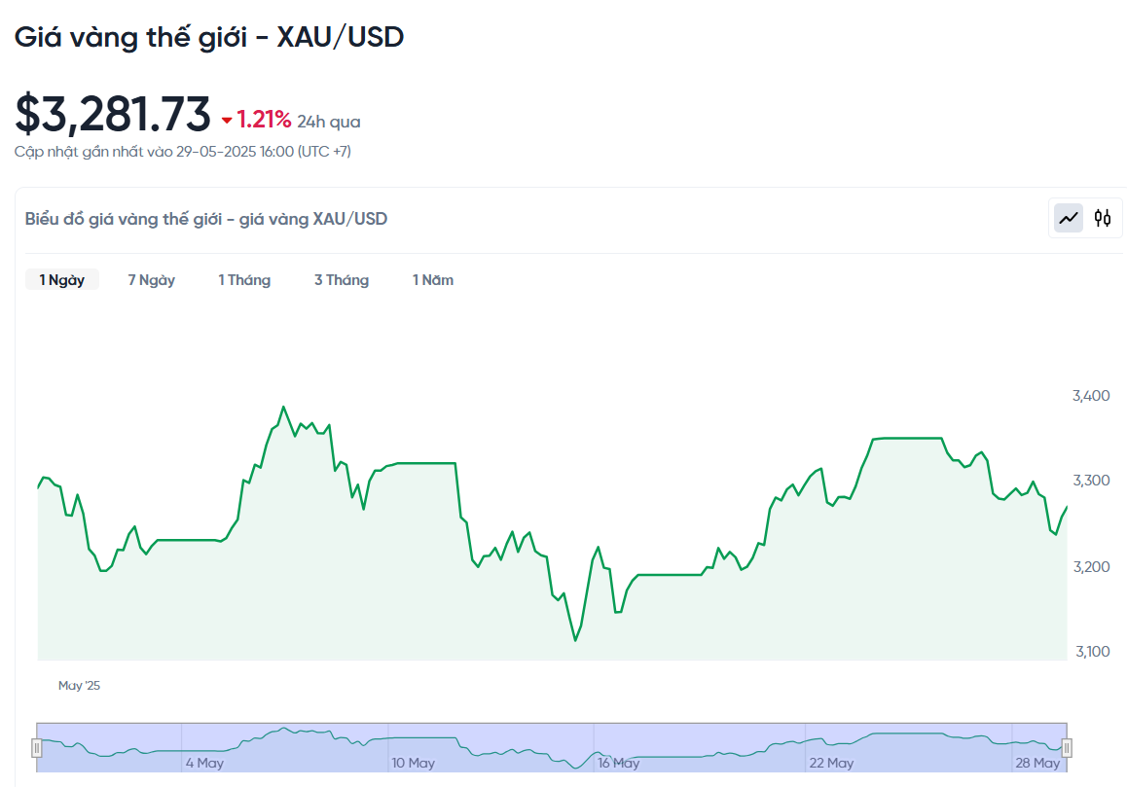Click the 3,400 y-axis label
Viewport: 1127px width, 787px height.
(1091, 396)
